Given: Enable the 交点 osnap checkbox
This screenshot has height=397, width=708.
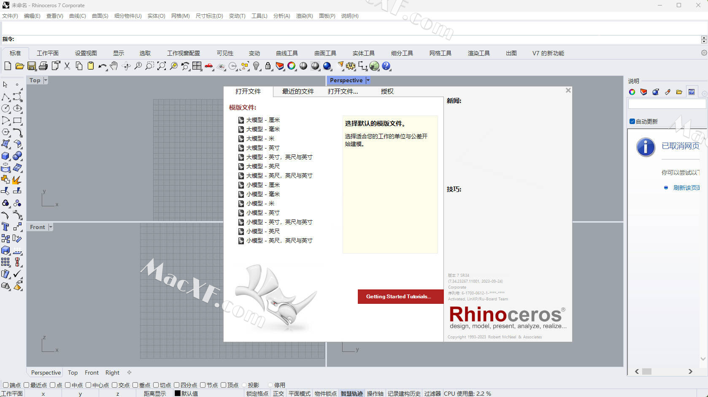Looking at the screenshot, I should point(115,385).
